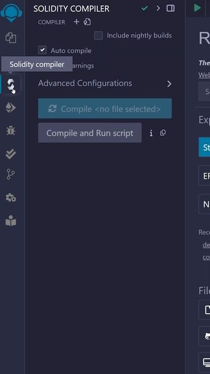
Task: Enable Include nightly builds checkbox
Action: pyautogui.click(x=99, y=36)
